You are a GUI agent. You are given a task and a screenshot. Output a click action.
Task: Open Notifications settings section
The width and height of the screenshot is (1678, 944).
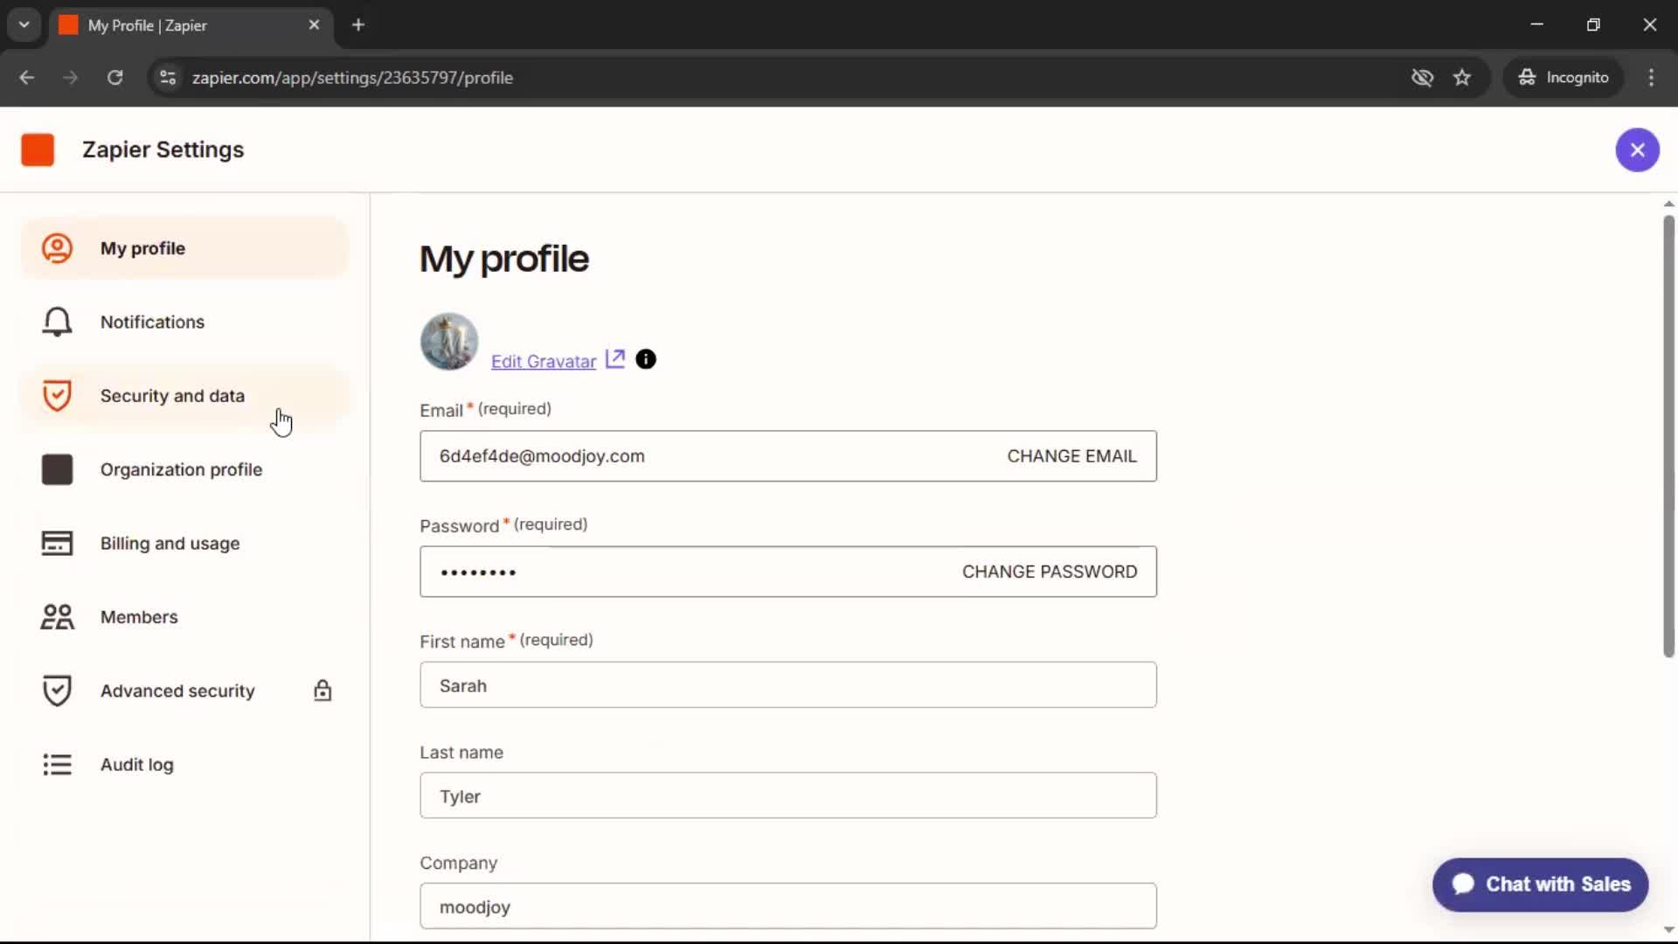tap(184, 322)
